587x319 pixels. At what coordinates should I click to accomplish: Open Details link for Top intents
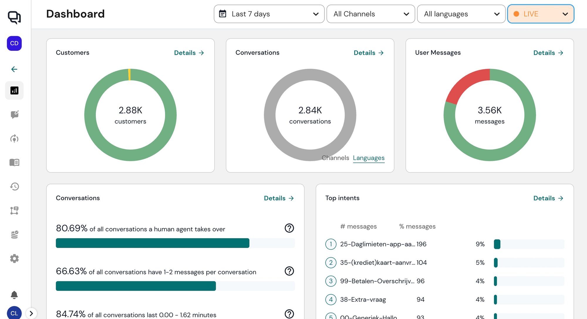548,198
